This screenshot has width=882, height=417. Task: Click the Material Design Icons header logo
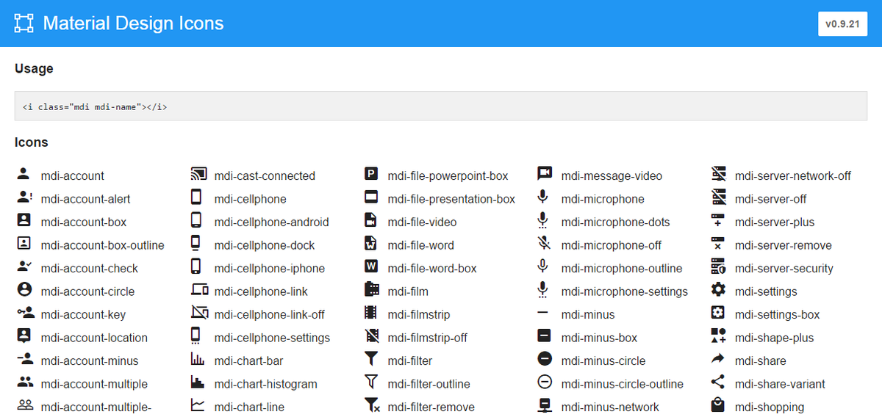click(24, 23)
